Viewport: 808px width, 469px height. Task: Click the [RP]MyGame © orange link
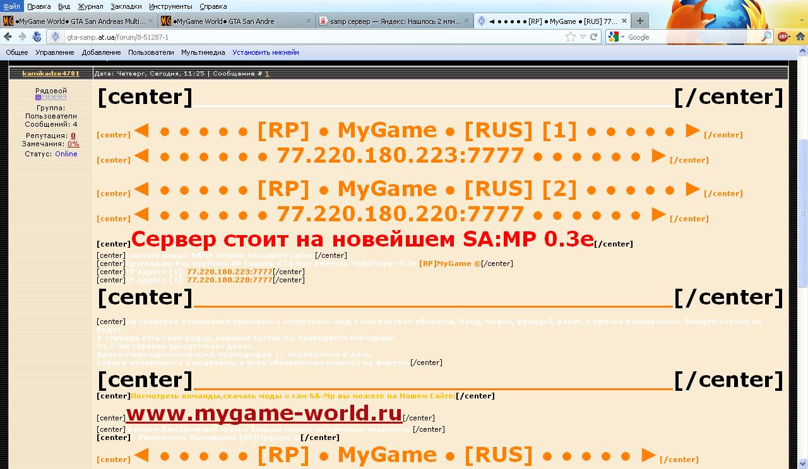click(x=449, y=263)
